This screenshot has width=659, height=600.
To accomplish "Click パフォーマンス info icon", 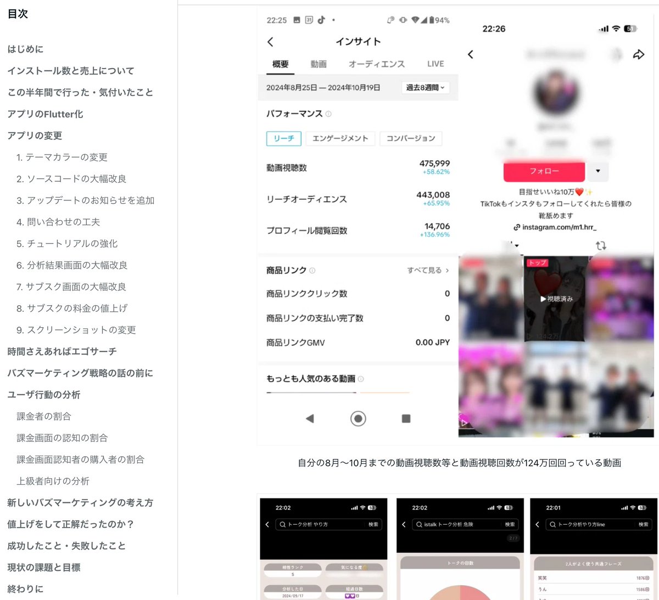I will (x=328, y=114).
